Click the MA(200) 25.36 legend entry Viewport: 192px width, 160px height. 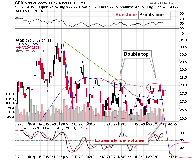29,47
